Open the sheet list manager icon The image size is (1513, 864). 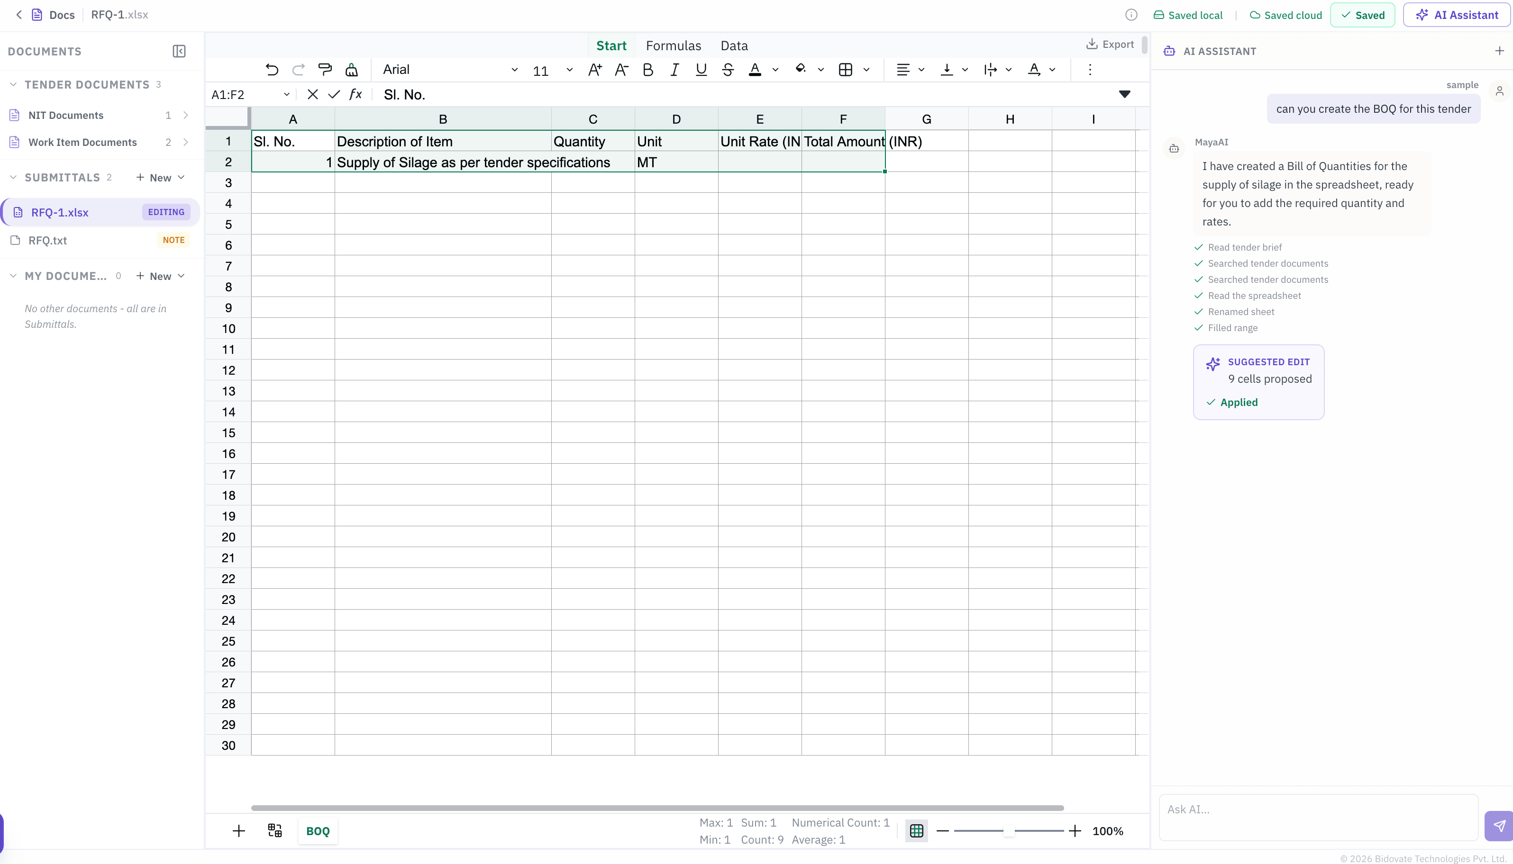275,831
